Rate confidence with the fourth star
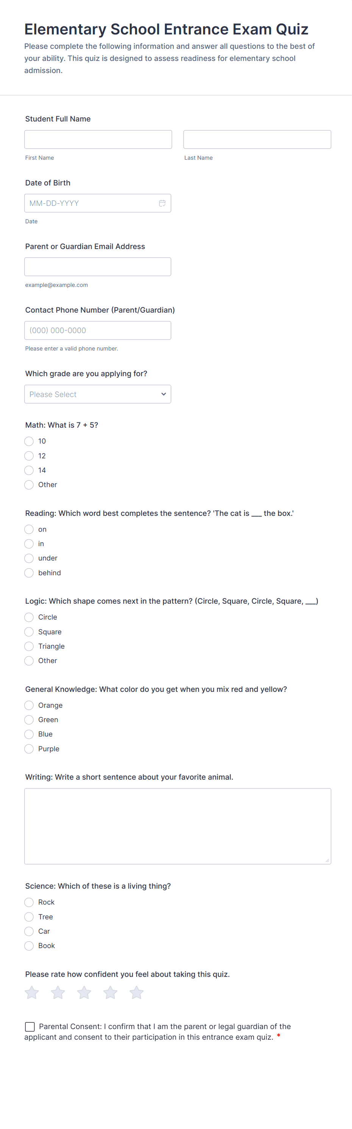 pos(111,993)
